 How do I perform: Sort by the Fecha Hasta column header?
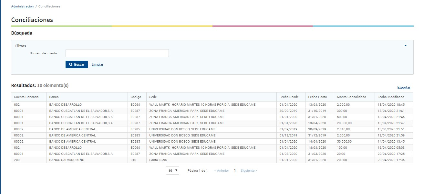pos(317,97)
